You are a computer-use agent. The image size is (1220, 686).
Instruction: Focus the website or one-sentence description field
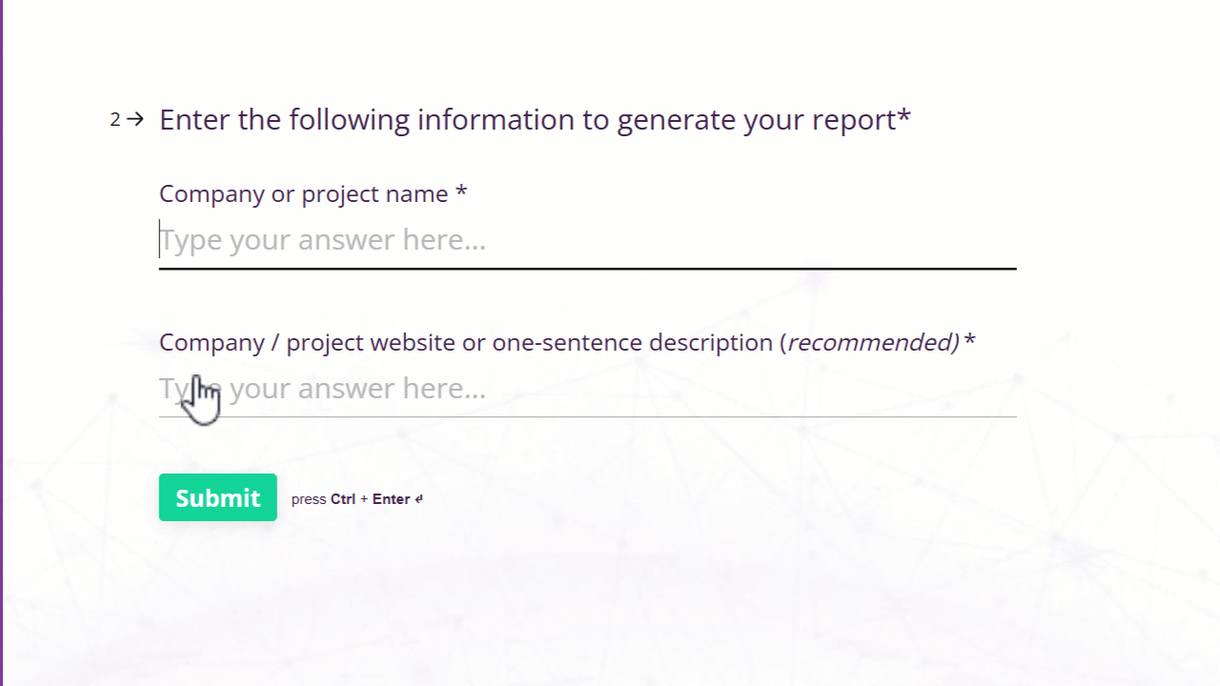587,389
